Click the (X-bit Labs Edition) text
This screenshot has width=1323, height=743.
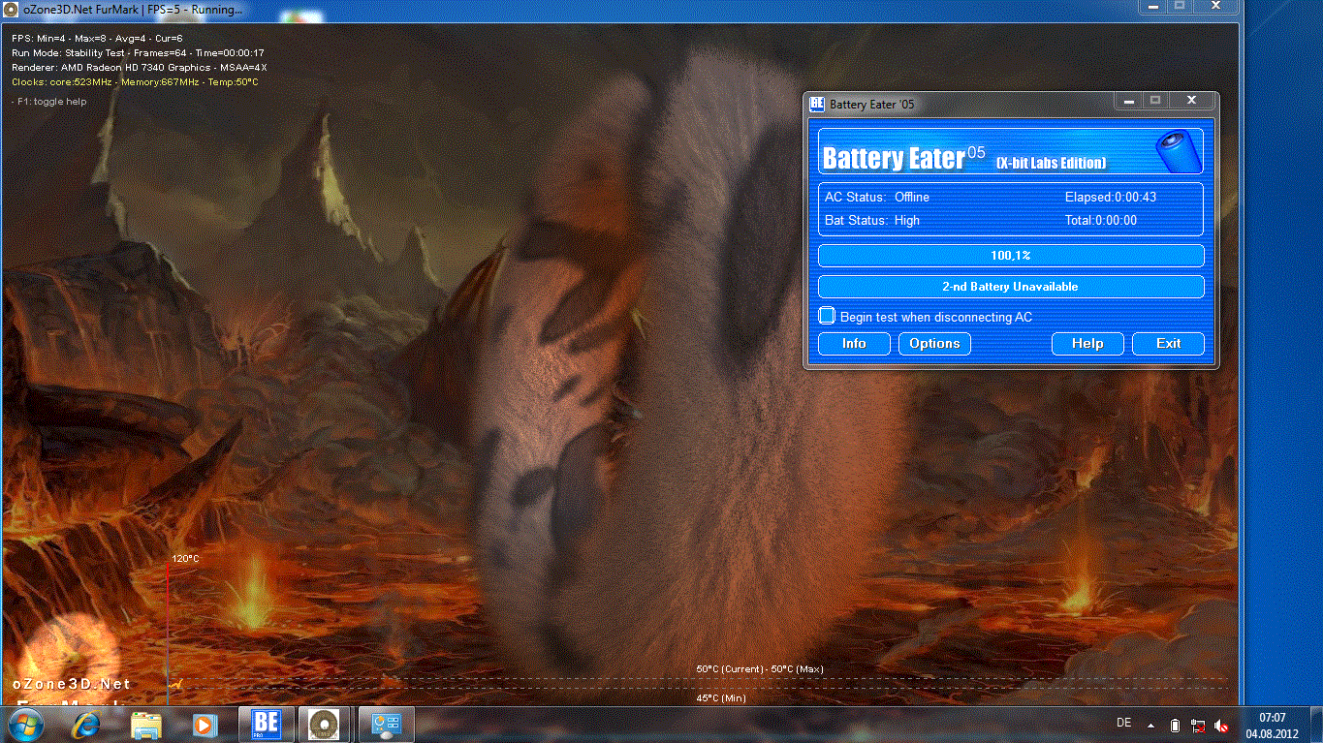point(1051,163)
